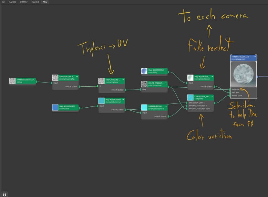The height and width of the screenshot is (197, 268).
Task: Switch to the GI view tab
Action: click(4, 2)
